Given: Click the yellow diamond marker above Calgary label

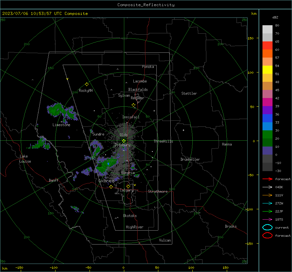Looking at the screenshot, I should [x=128, y=186].
